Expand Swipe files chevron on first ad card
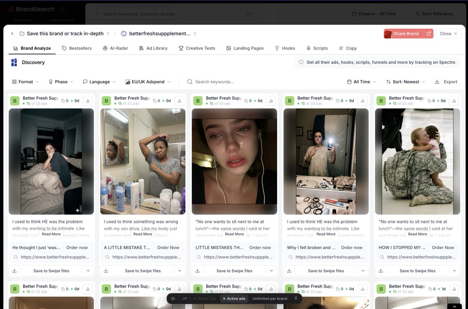 [88, 271]
